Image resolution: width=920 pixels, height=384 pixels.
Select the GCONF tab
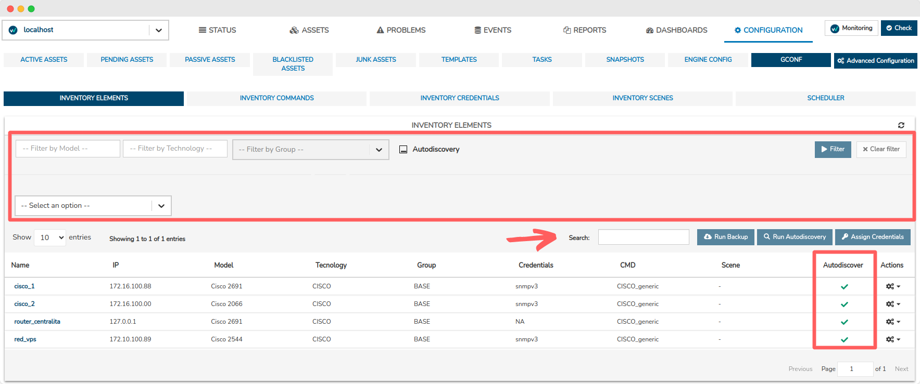[x=791, y=60]
